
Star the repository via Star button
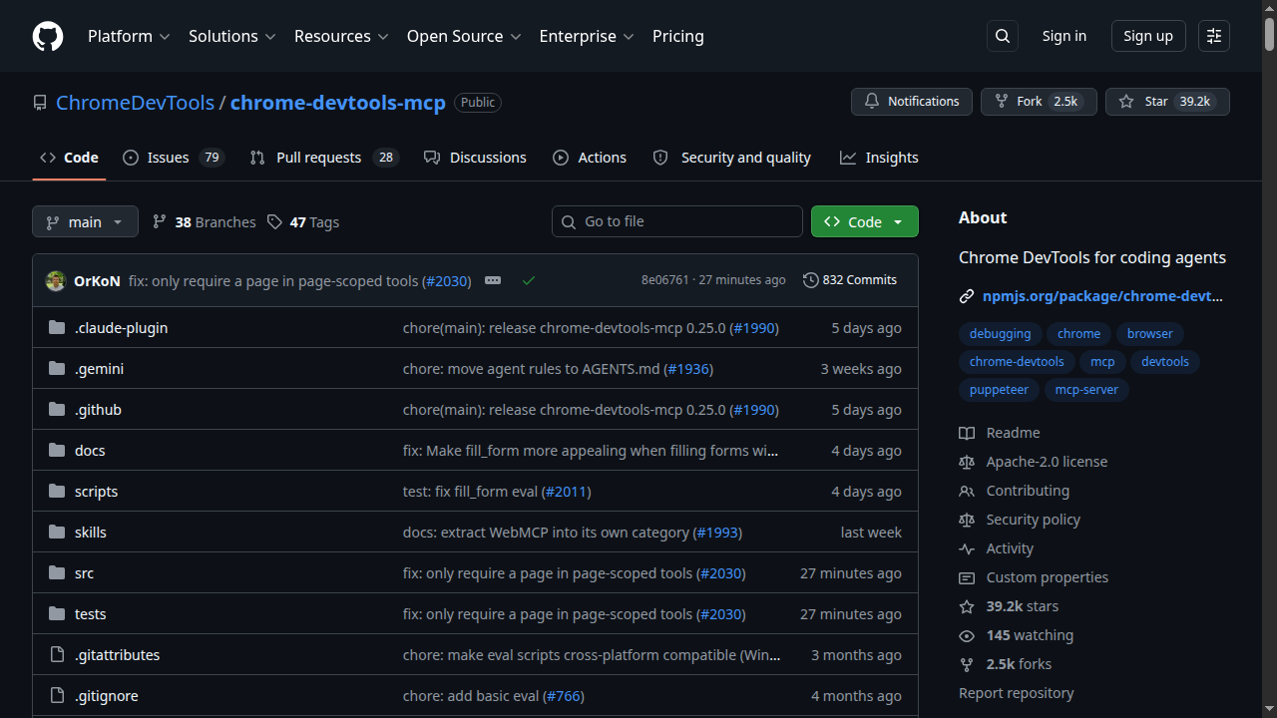[1167, 102]
